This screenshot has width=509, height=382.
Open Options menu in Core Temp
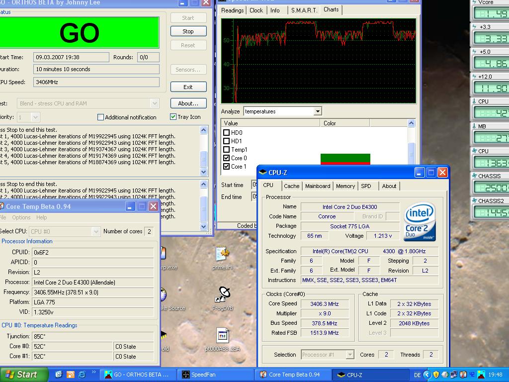coord(21,217)
